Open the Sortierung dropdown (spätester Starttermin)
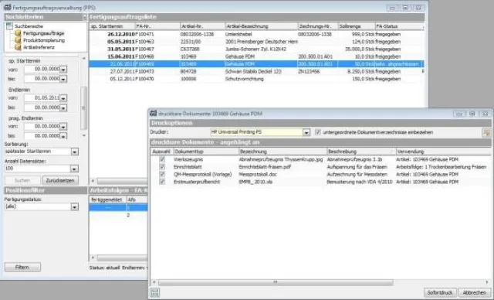The height and width of the screenshot is (300, 494). [74, 152]
